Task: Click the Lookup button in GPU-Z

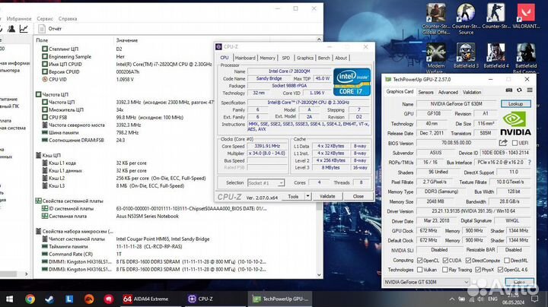Action: (515, 104)
